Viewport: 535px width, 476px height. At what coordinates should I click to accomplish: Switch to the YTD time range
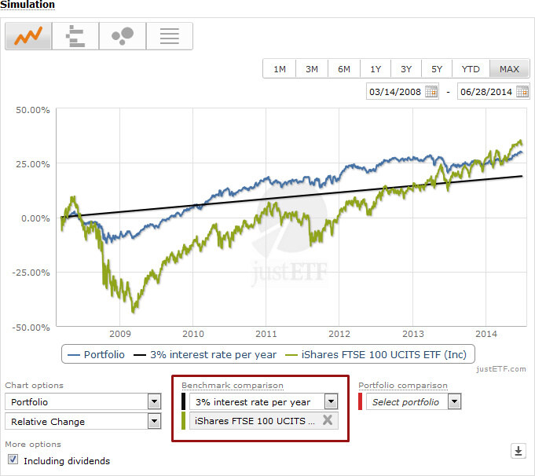(x=471, y=69)
